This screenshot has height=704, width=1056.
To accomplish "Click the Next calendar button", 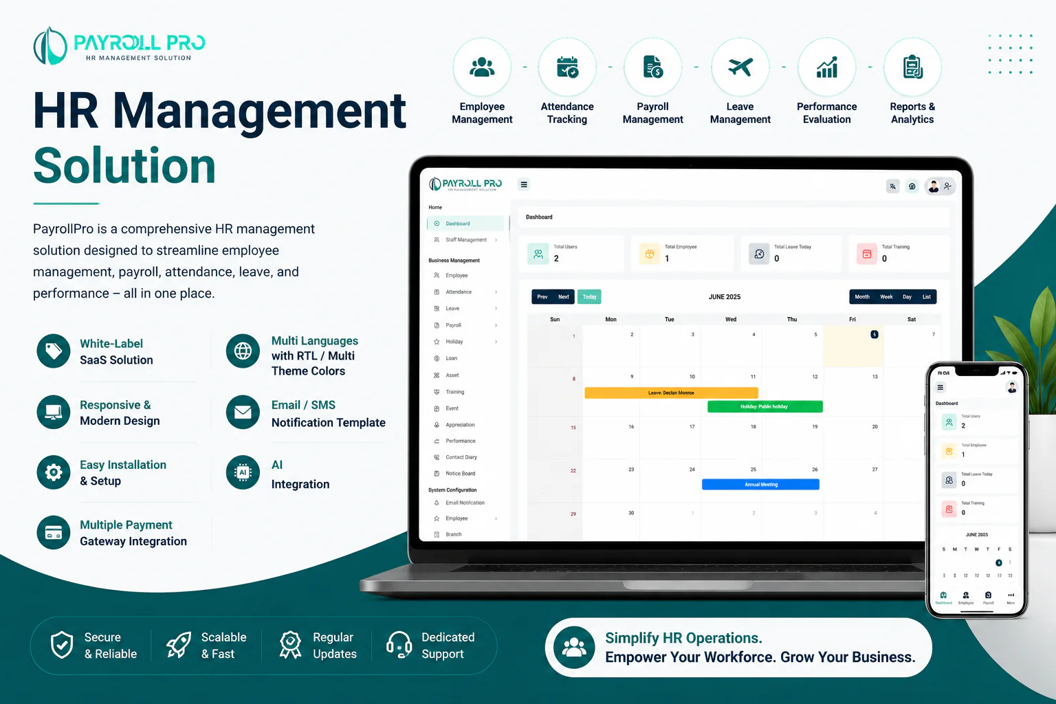I will point(564,297).
